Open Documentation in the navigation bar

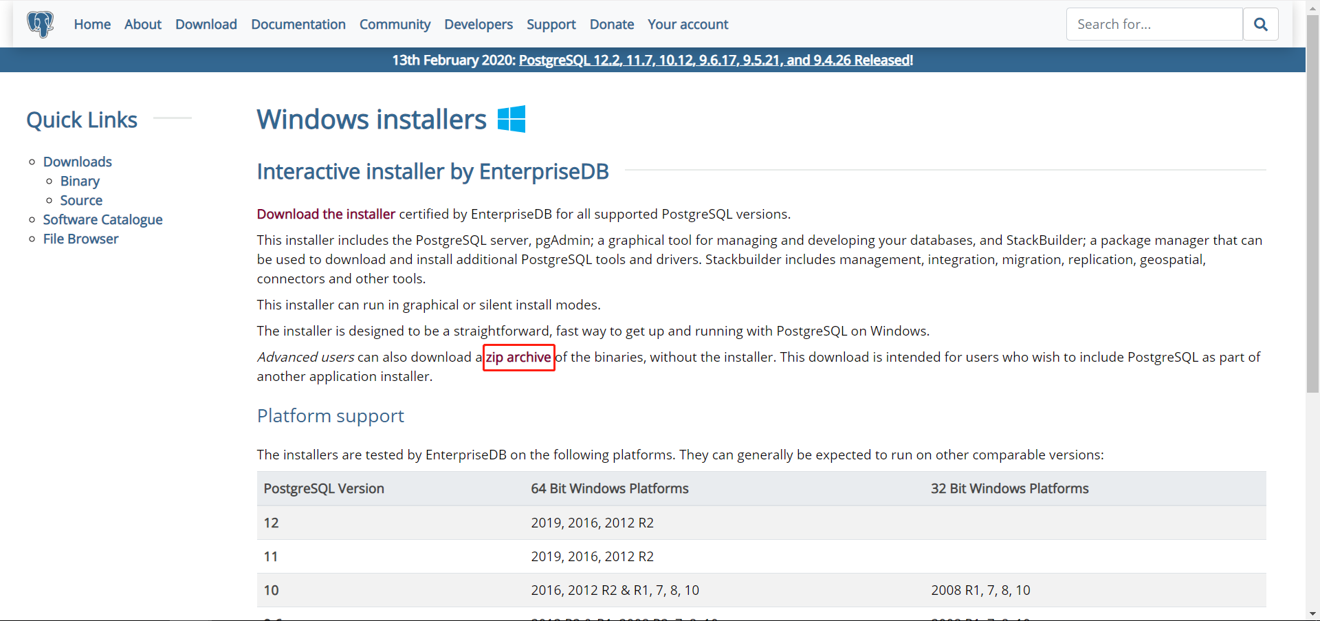click(x=298, y=24)
